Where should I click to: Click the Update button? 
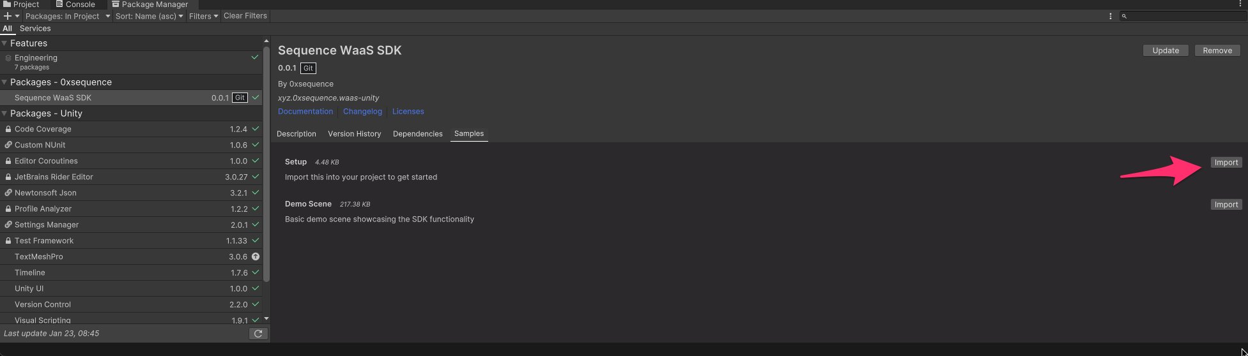(1166, 50)
